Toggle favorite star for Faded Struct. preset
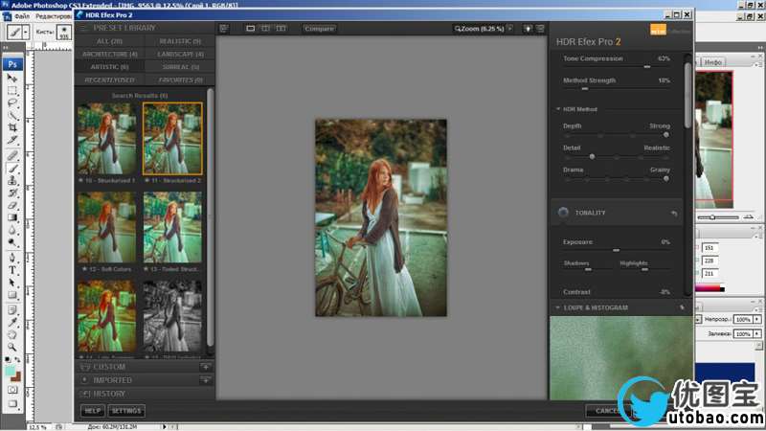This screenshot has height=431, width=766. pos(146,269)
